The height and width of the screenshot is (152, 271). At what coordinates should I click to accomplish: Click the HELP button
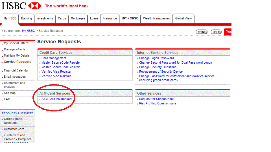pos(216,32)
